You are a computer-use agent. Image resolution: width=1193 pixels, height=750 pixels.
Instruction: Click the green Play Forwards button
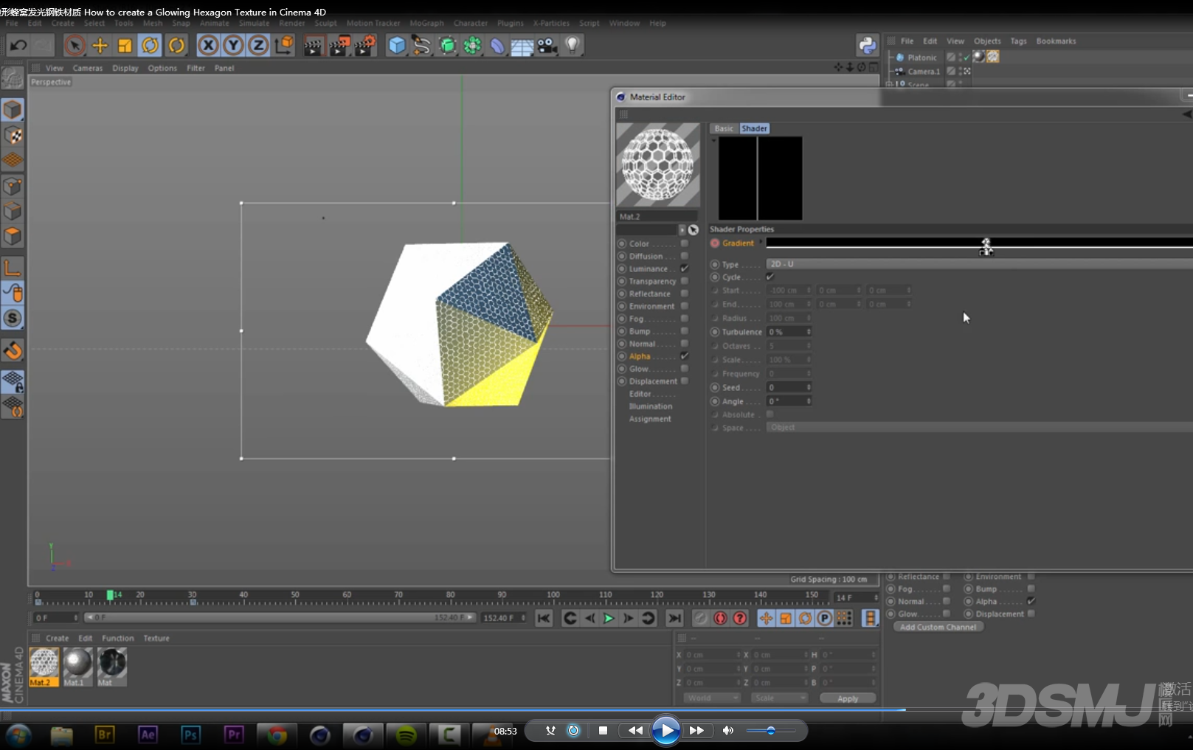tap(609, 619)
